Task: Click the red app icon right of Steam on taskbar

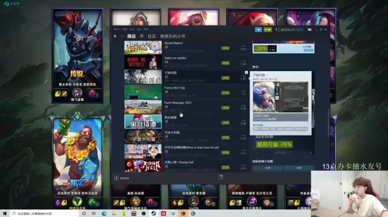Action: [163, 214]
